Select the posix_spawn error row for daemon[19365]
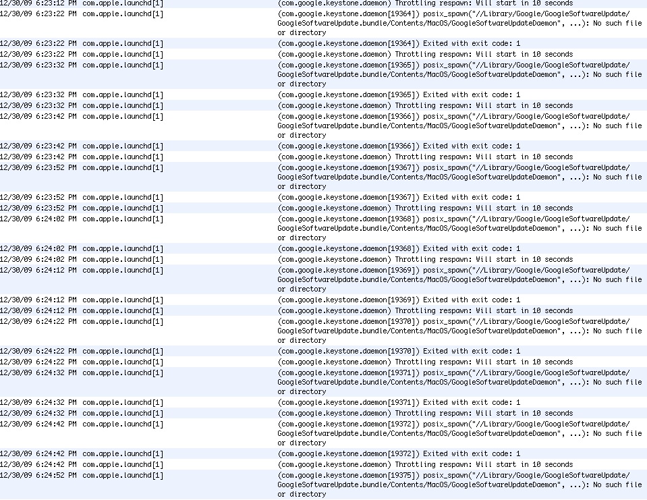The height and width of the screenshot is (500, 647). (324, 74)
